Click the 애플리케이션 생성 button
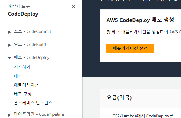This screenshot has width=181, height=118. (130, 49)
